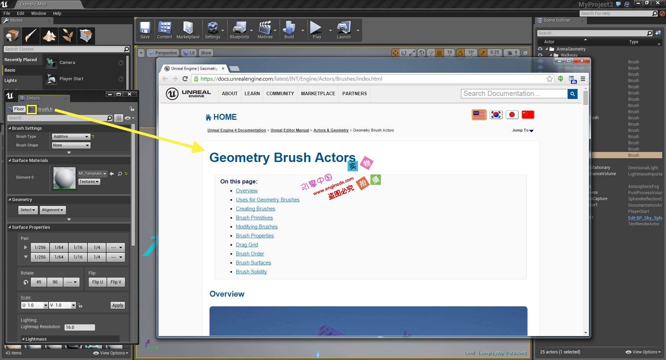
Task: Open the Geometry Alignment dropdown
Action: tap(52, 210)
